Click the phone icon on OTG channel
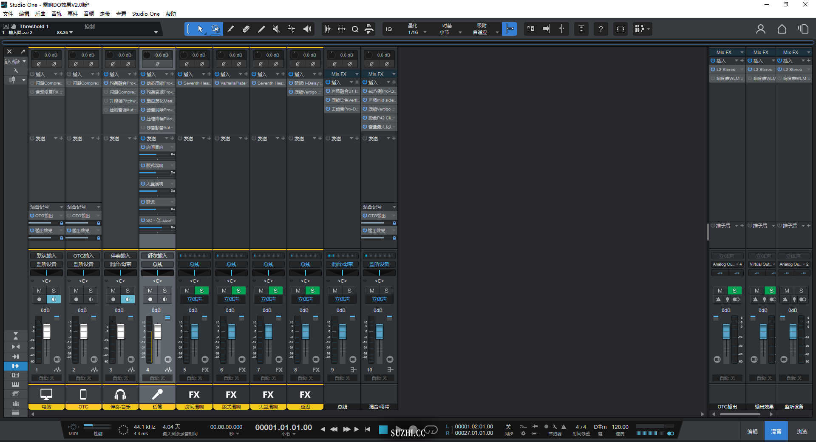Image resolution: width=816 pixels, height=442 pixels. pos(83,394)
